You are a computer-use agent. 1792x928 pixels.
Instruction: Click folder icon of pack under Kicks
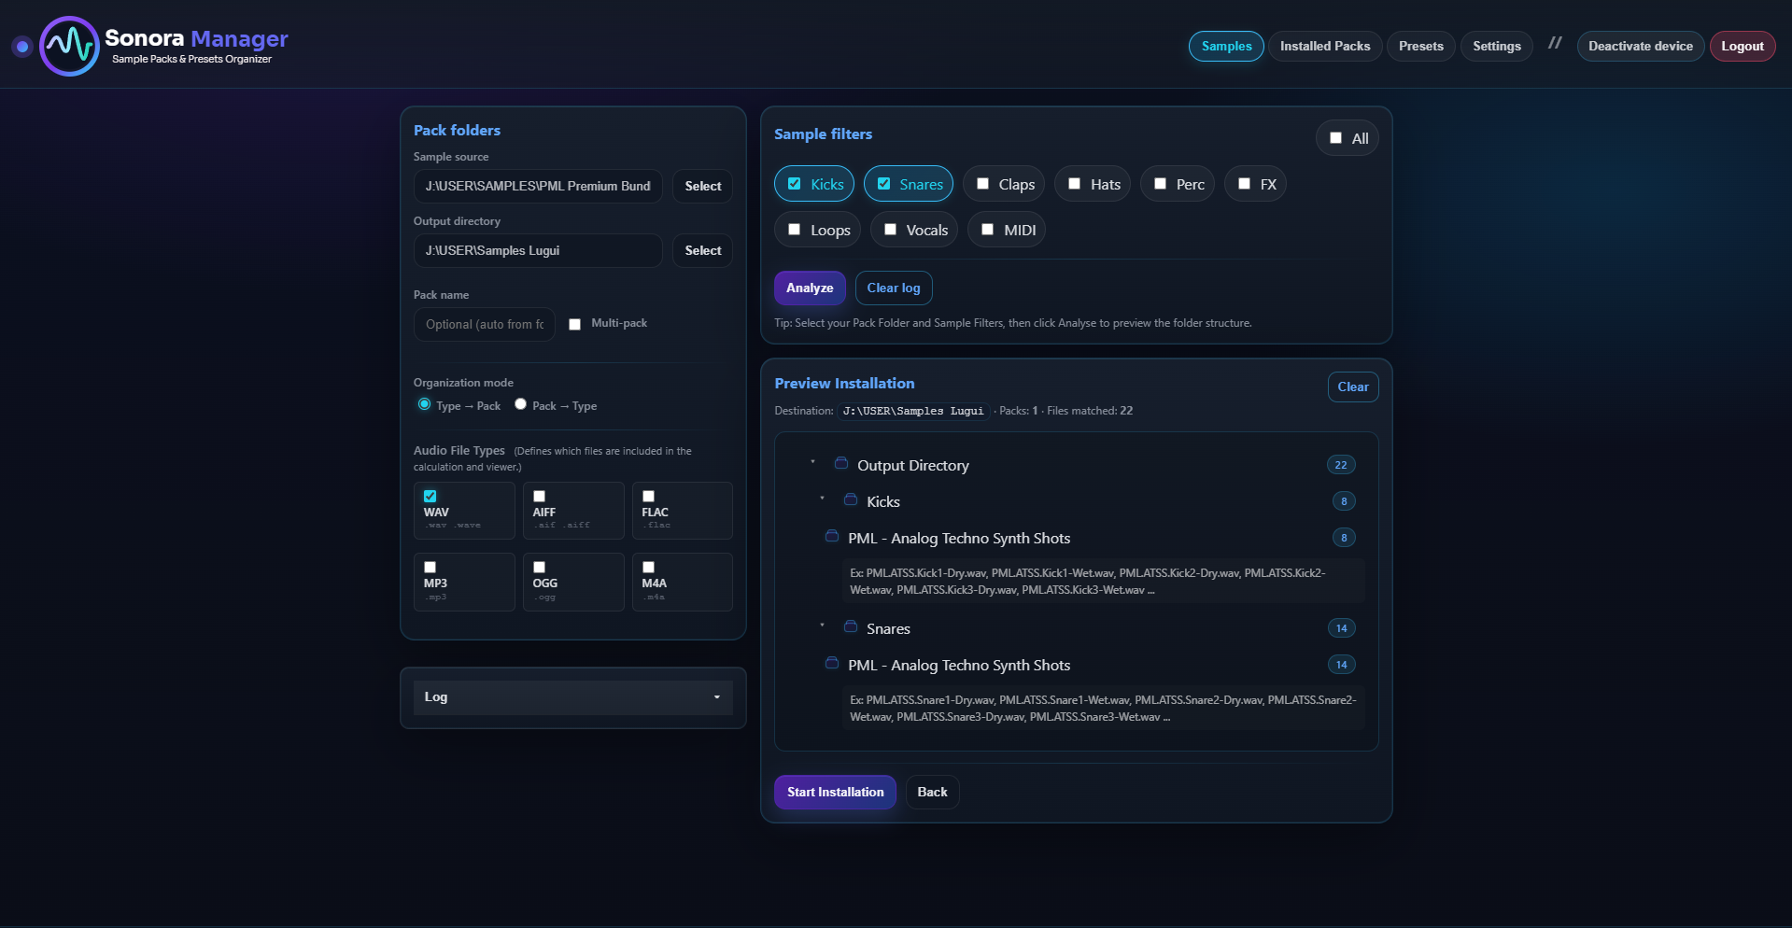coord(832,536)
